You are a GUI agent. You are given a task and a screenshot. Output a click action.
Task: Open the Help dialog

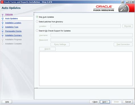tap(7, 102)
